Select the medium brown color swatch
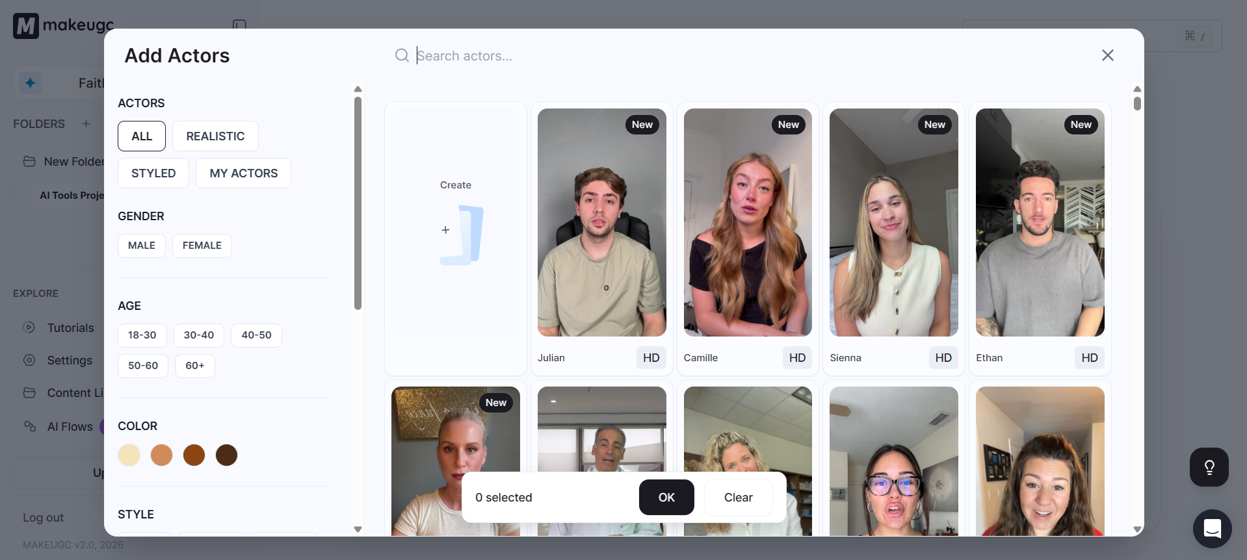The width and height of the screenshot is (1247, 560). (x=194, y=455)
